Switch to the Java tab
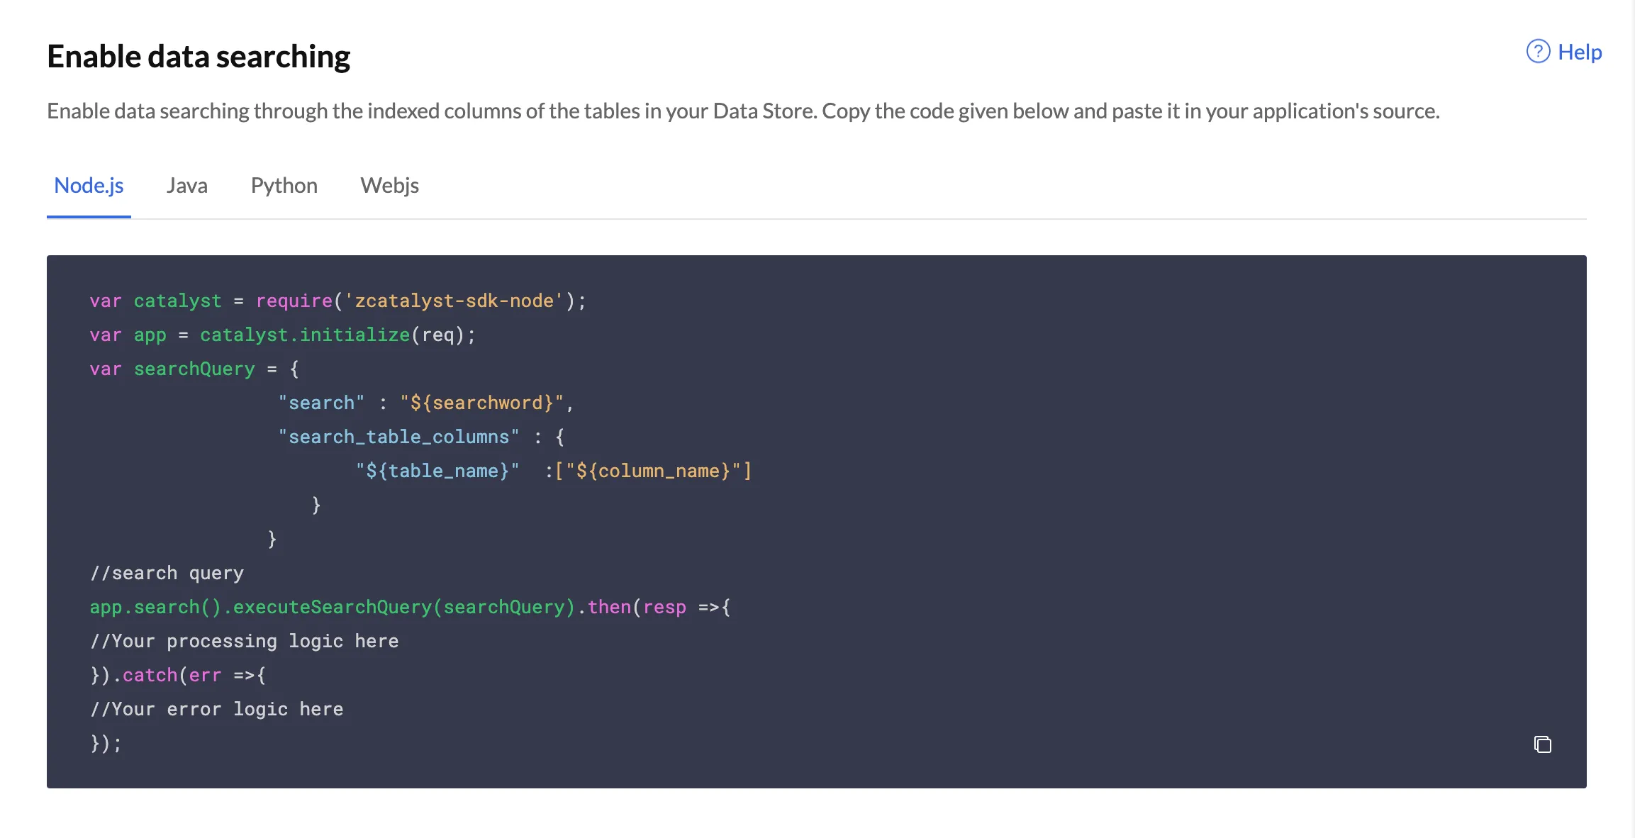Screen dimensions: 1635x838 pos(187,185)
